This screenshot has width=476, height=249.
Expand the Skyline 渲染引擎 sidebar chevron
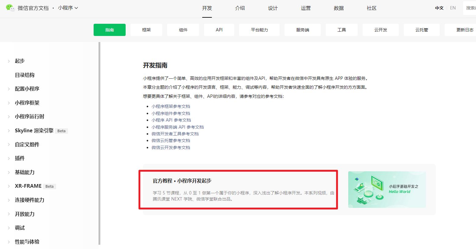point(9,131)
